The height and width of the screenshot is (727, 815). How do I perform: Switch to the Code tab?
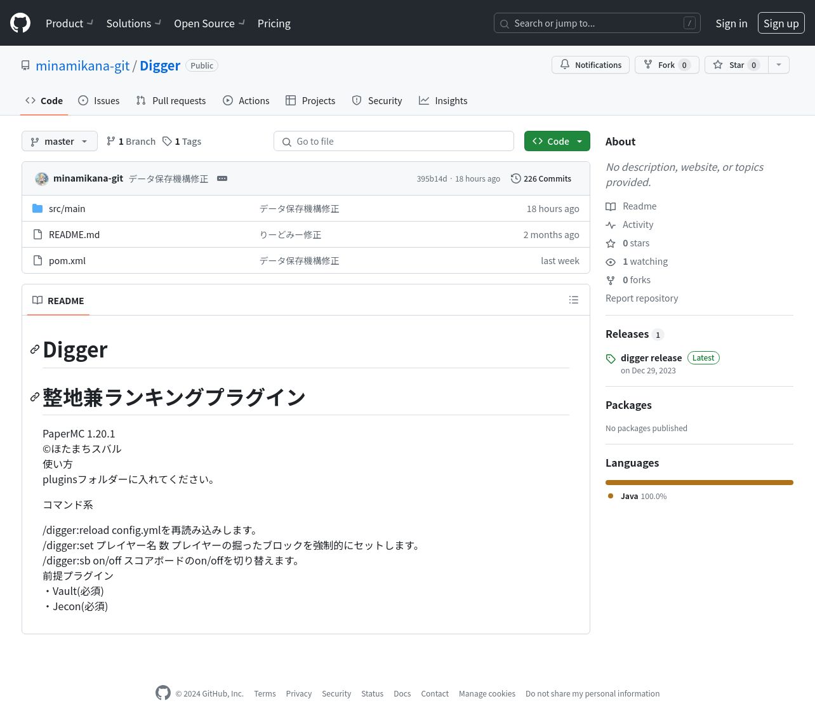[x=44, y=100]
